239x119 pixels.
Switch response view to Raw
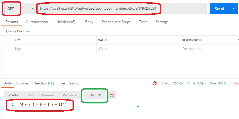pos(30,95)
